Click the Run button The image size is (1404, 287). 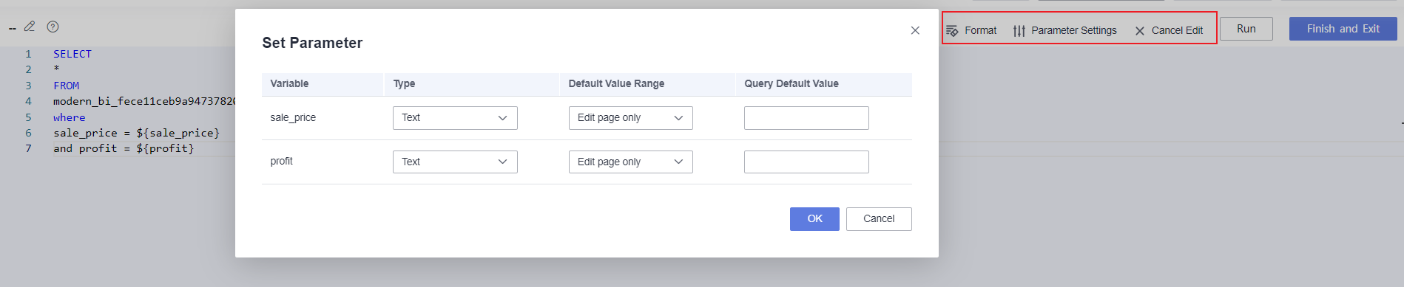point(1246,29)
